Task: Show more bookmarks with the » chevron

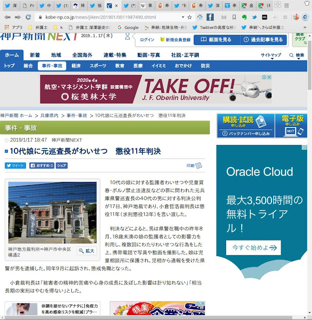Action: [305, 27]
